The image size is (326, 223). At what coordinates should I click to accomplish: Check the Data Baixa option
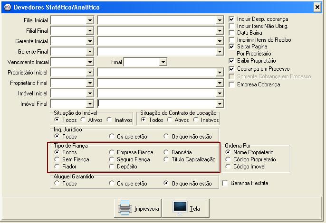(x=231, y=33)
